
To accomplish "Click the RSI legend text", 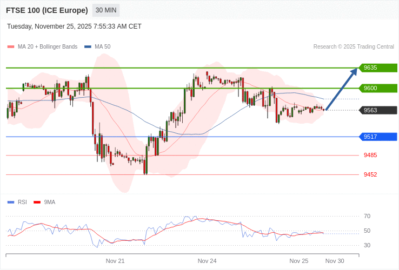I will click(22, 202).
